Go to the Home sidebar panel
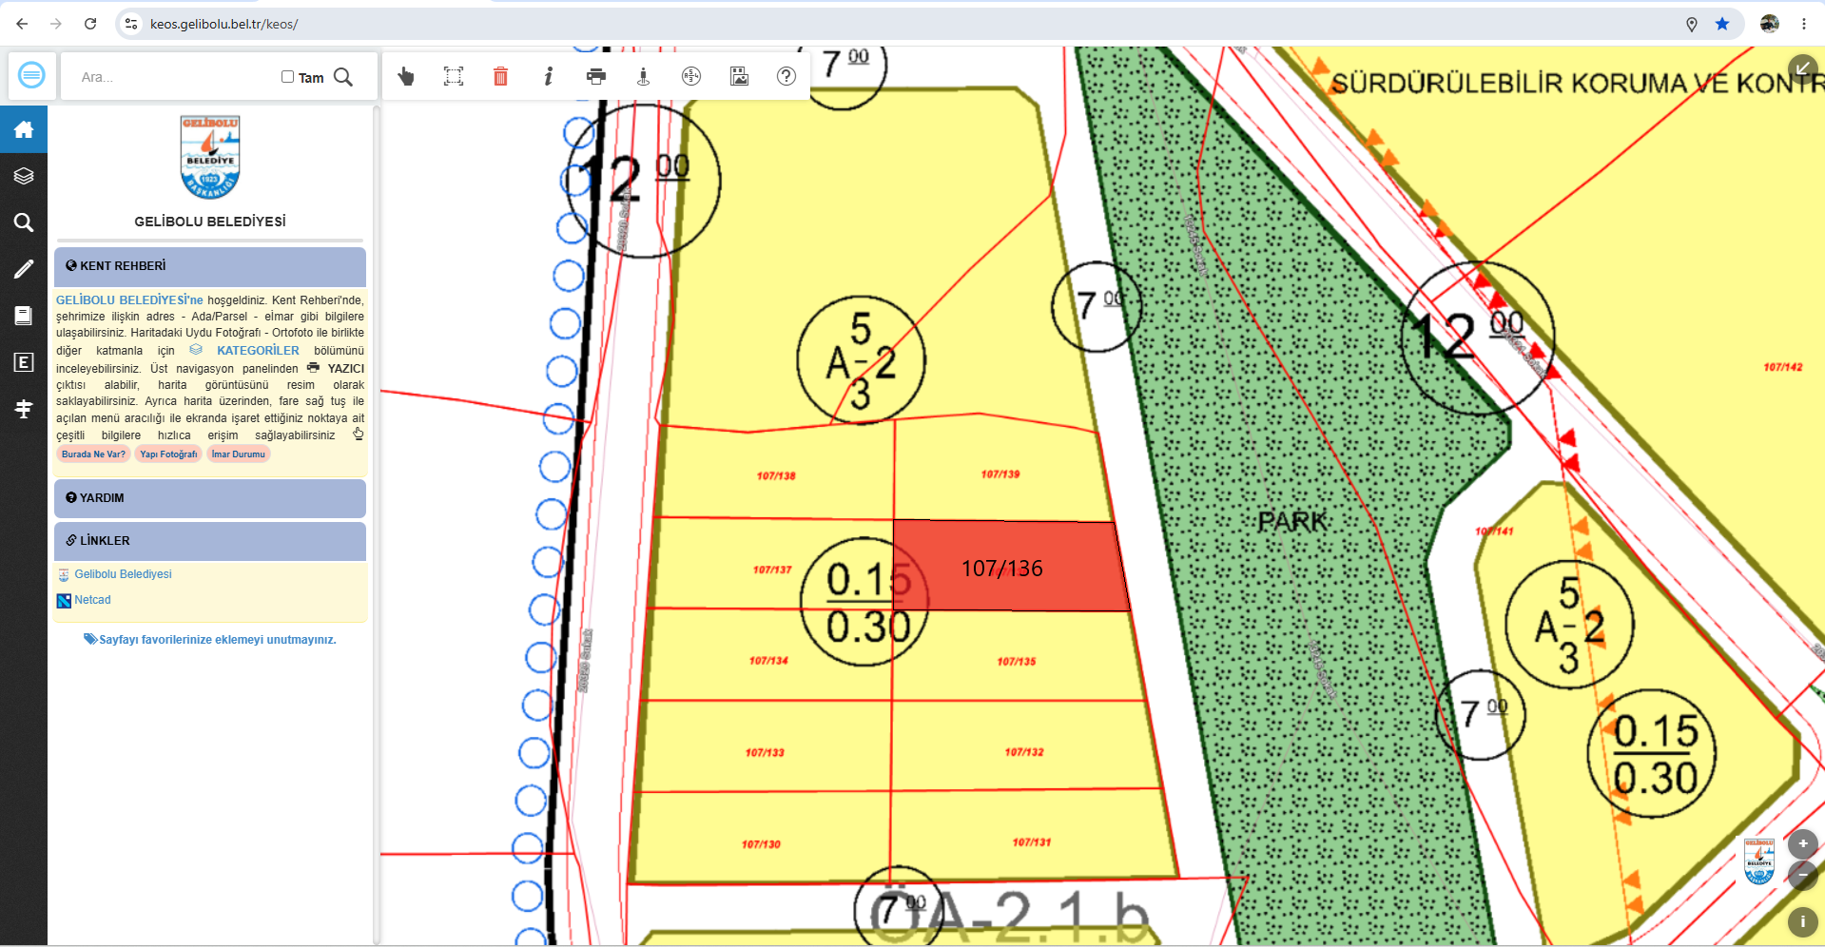This screenshot has height=947, width=1825. pos(24,129)
